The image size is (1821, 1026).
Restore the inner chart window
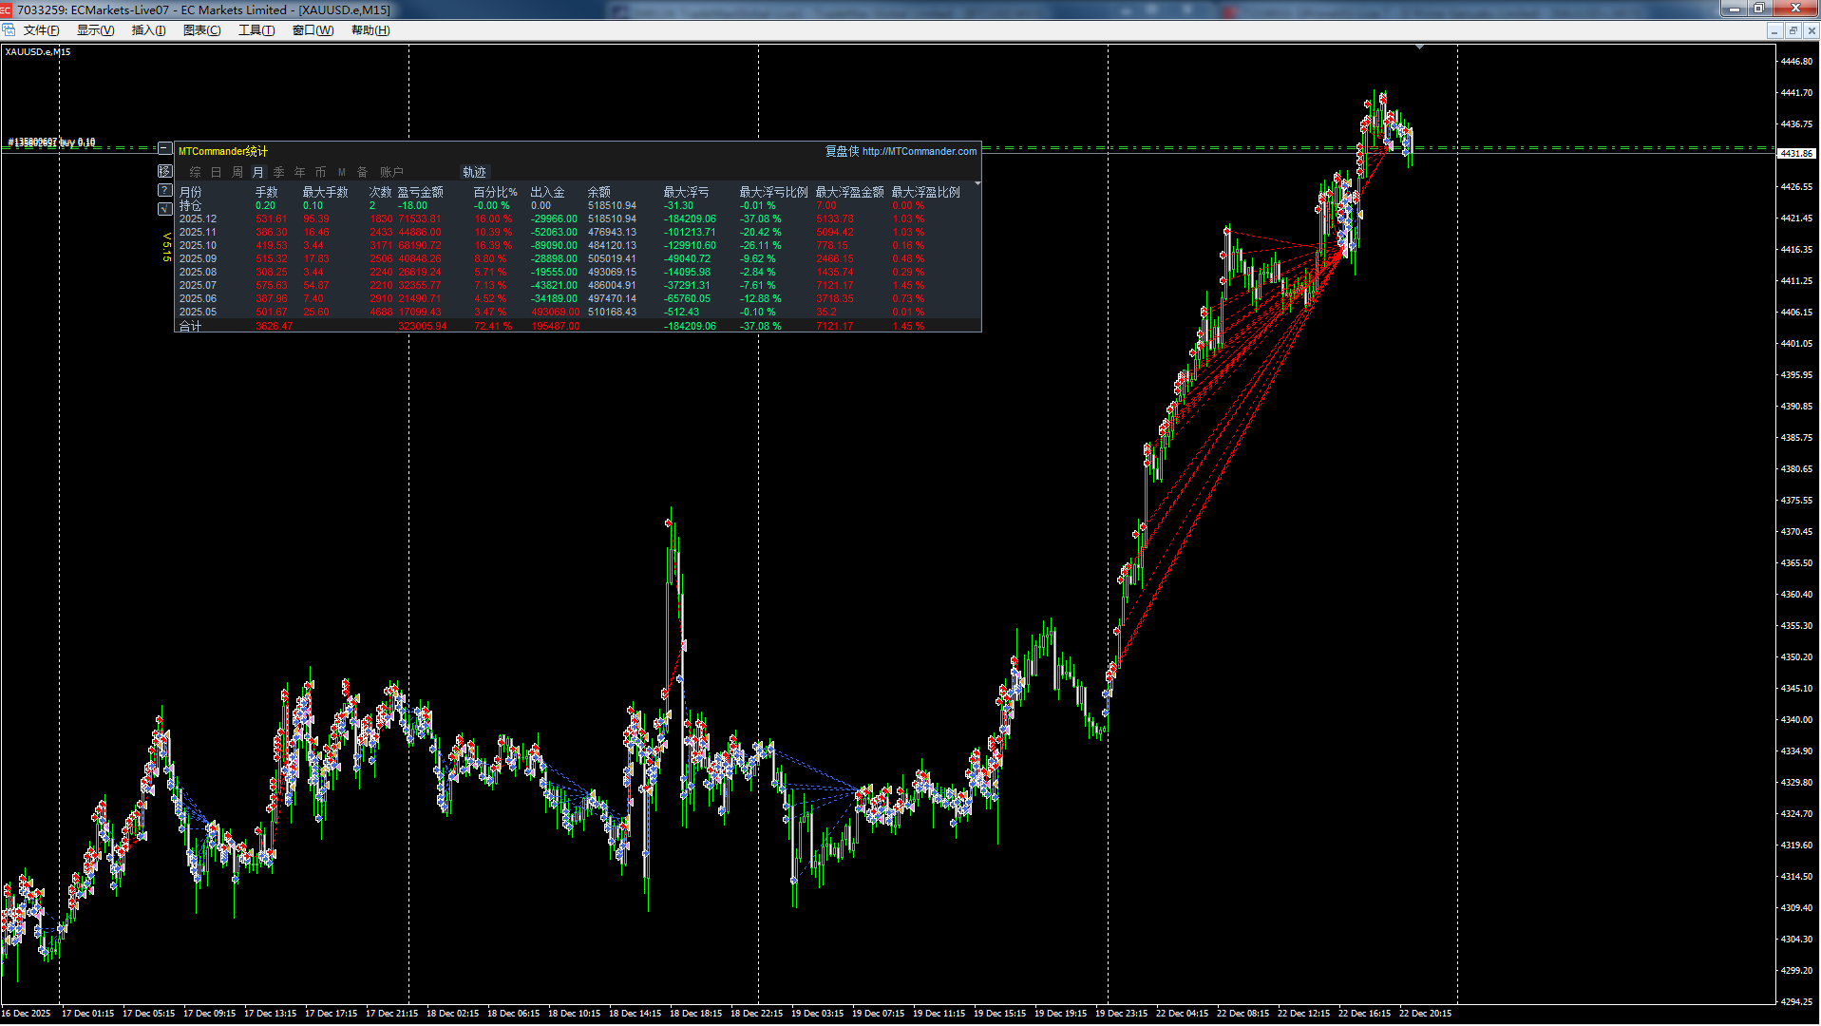[x=1793, y=30]
